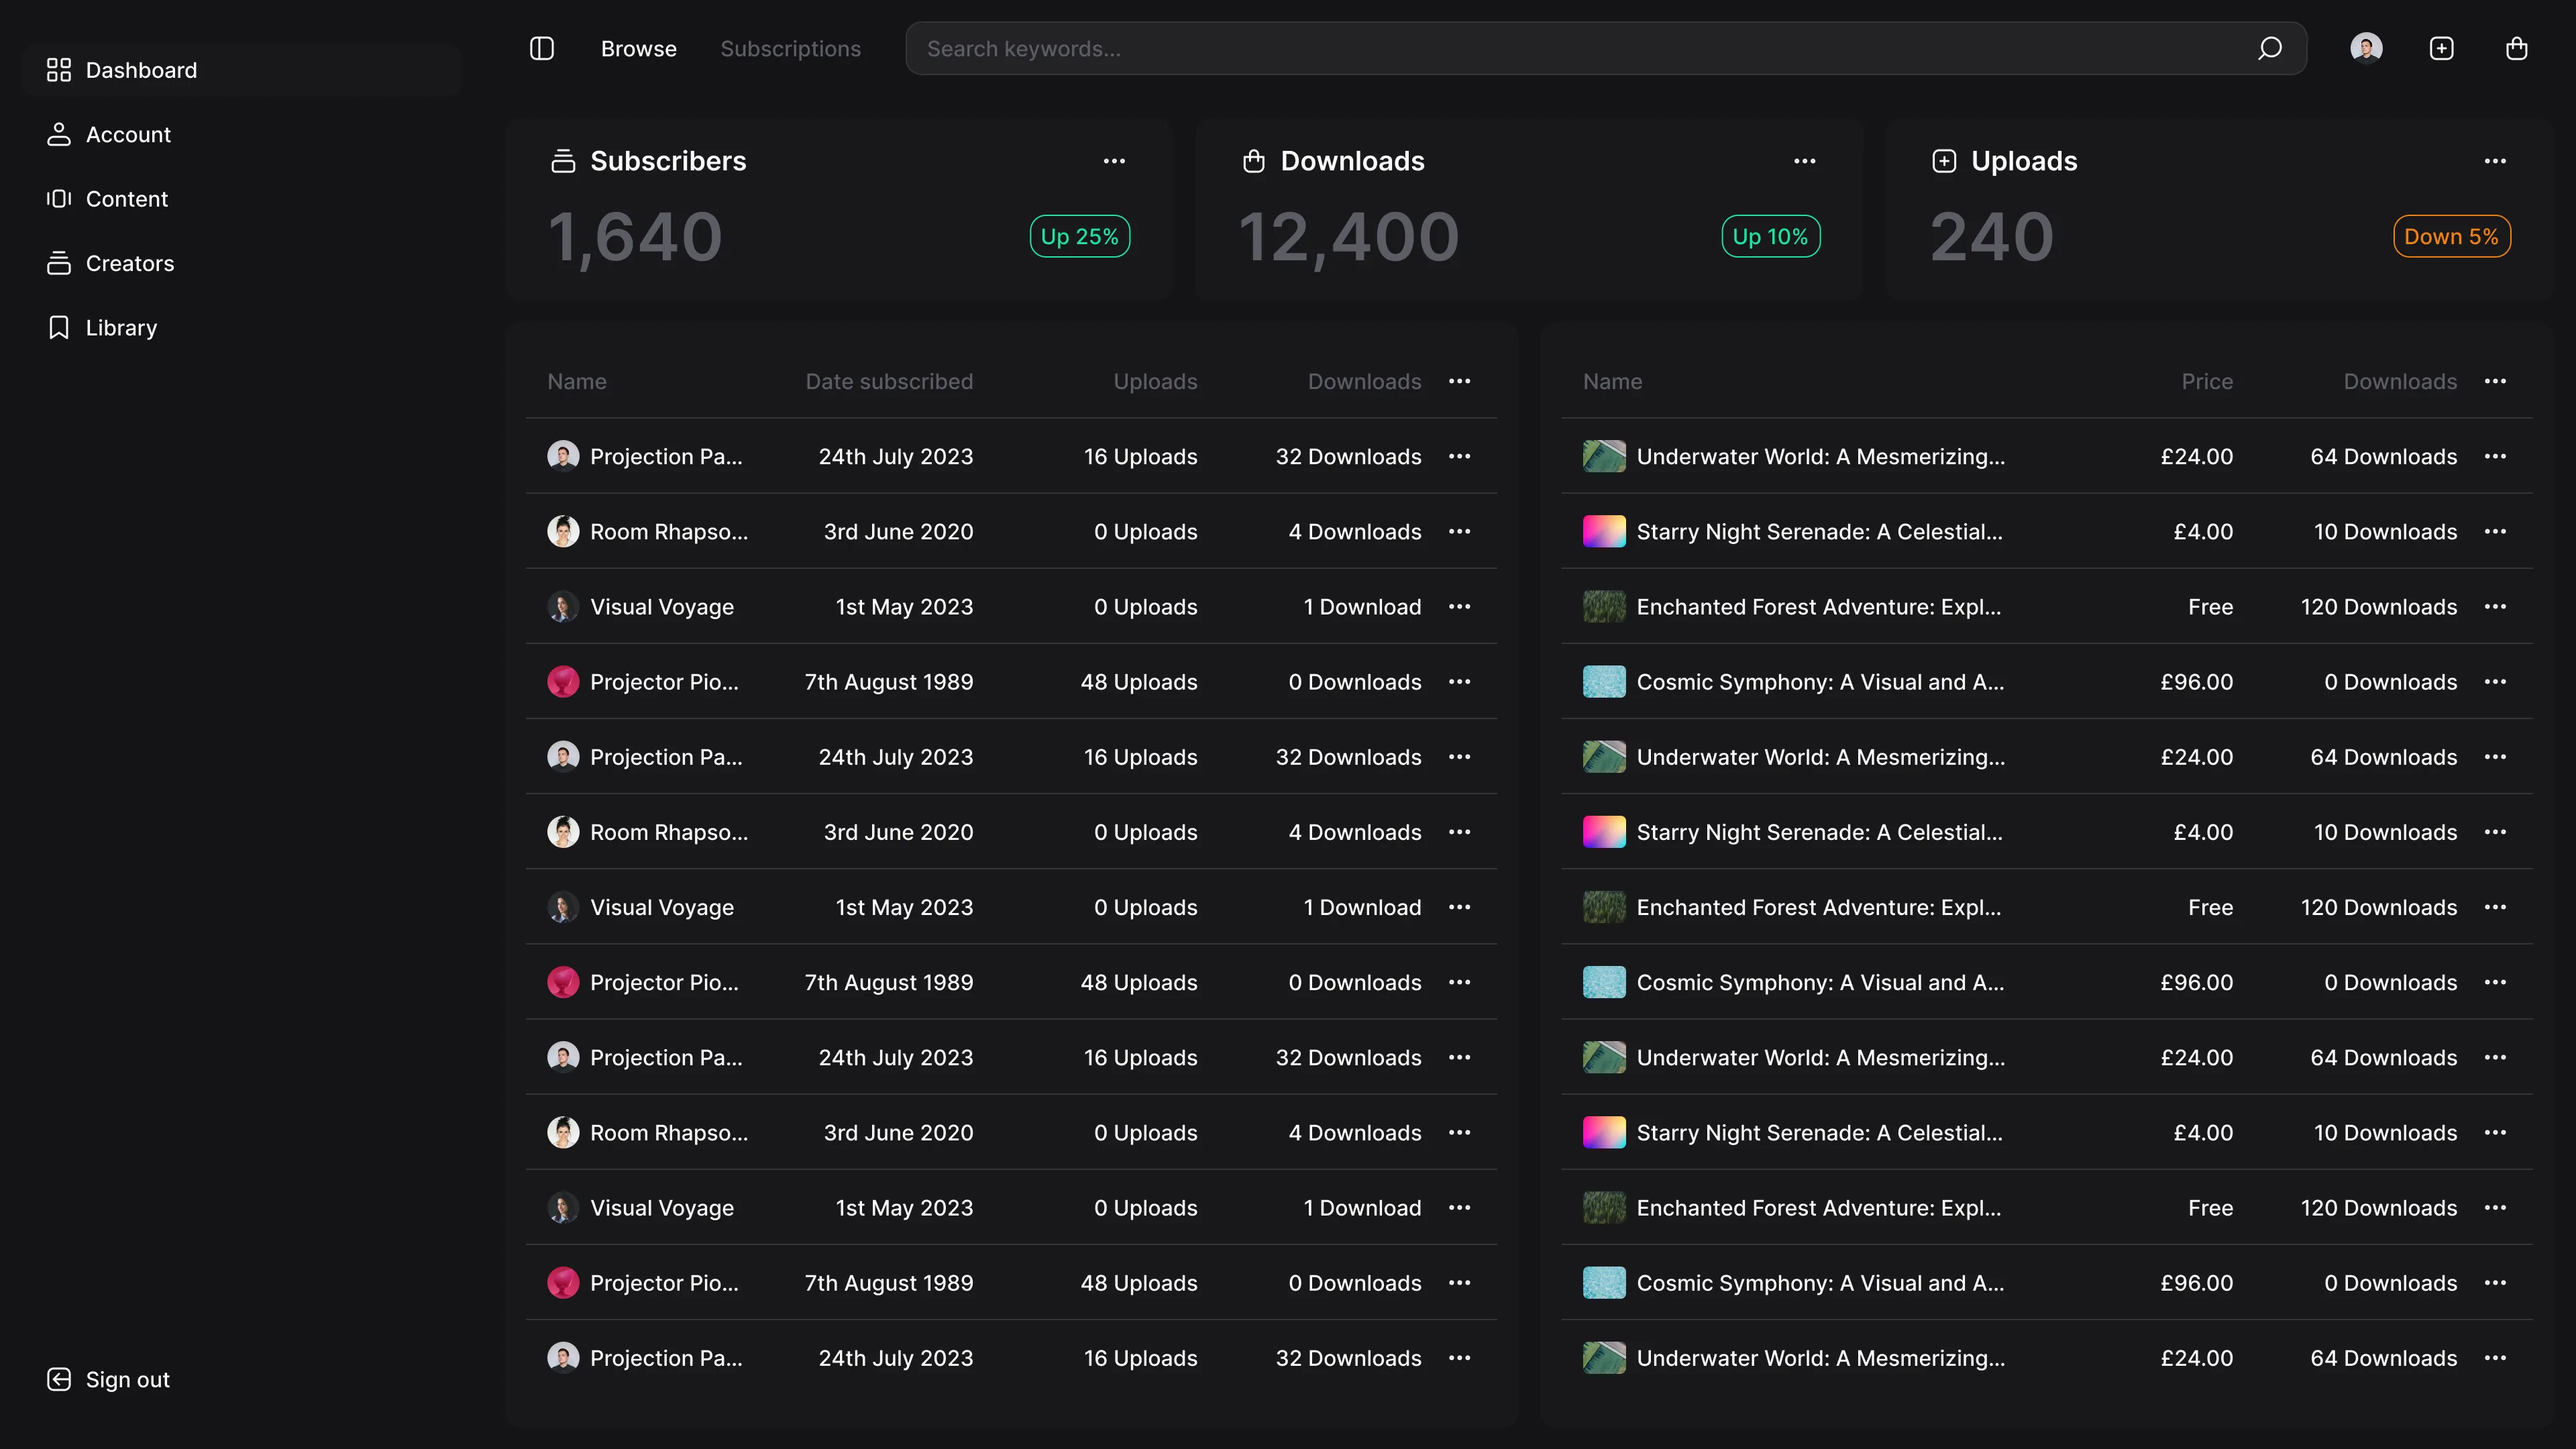This screenshot has width=2576, height=1449.
Task: Select the Content icon in the sidebar
Action: pyautogui.click(x=58, y=199)
